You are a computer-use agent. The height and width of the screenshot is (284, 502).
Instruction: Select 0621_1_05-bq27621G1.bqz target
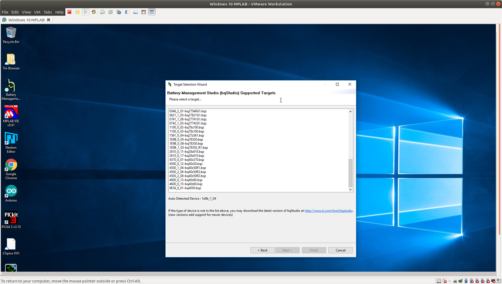[x=188, y=115]
